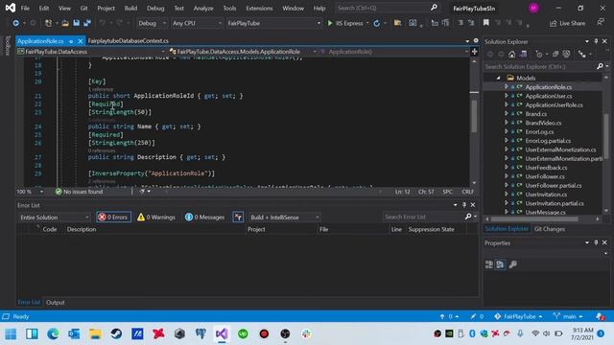Click the search icon in Solution Explorer
This screenshot has width=614, height=345.
[600, 66]
